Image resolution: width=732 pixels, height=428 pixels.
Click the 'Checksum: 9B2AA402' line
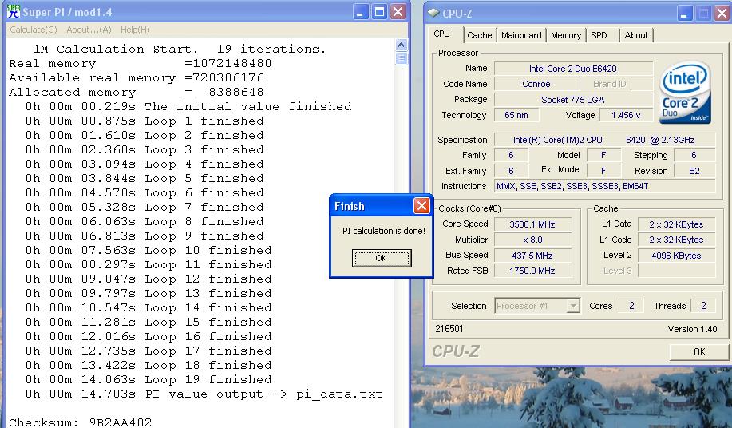(81, 422)
